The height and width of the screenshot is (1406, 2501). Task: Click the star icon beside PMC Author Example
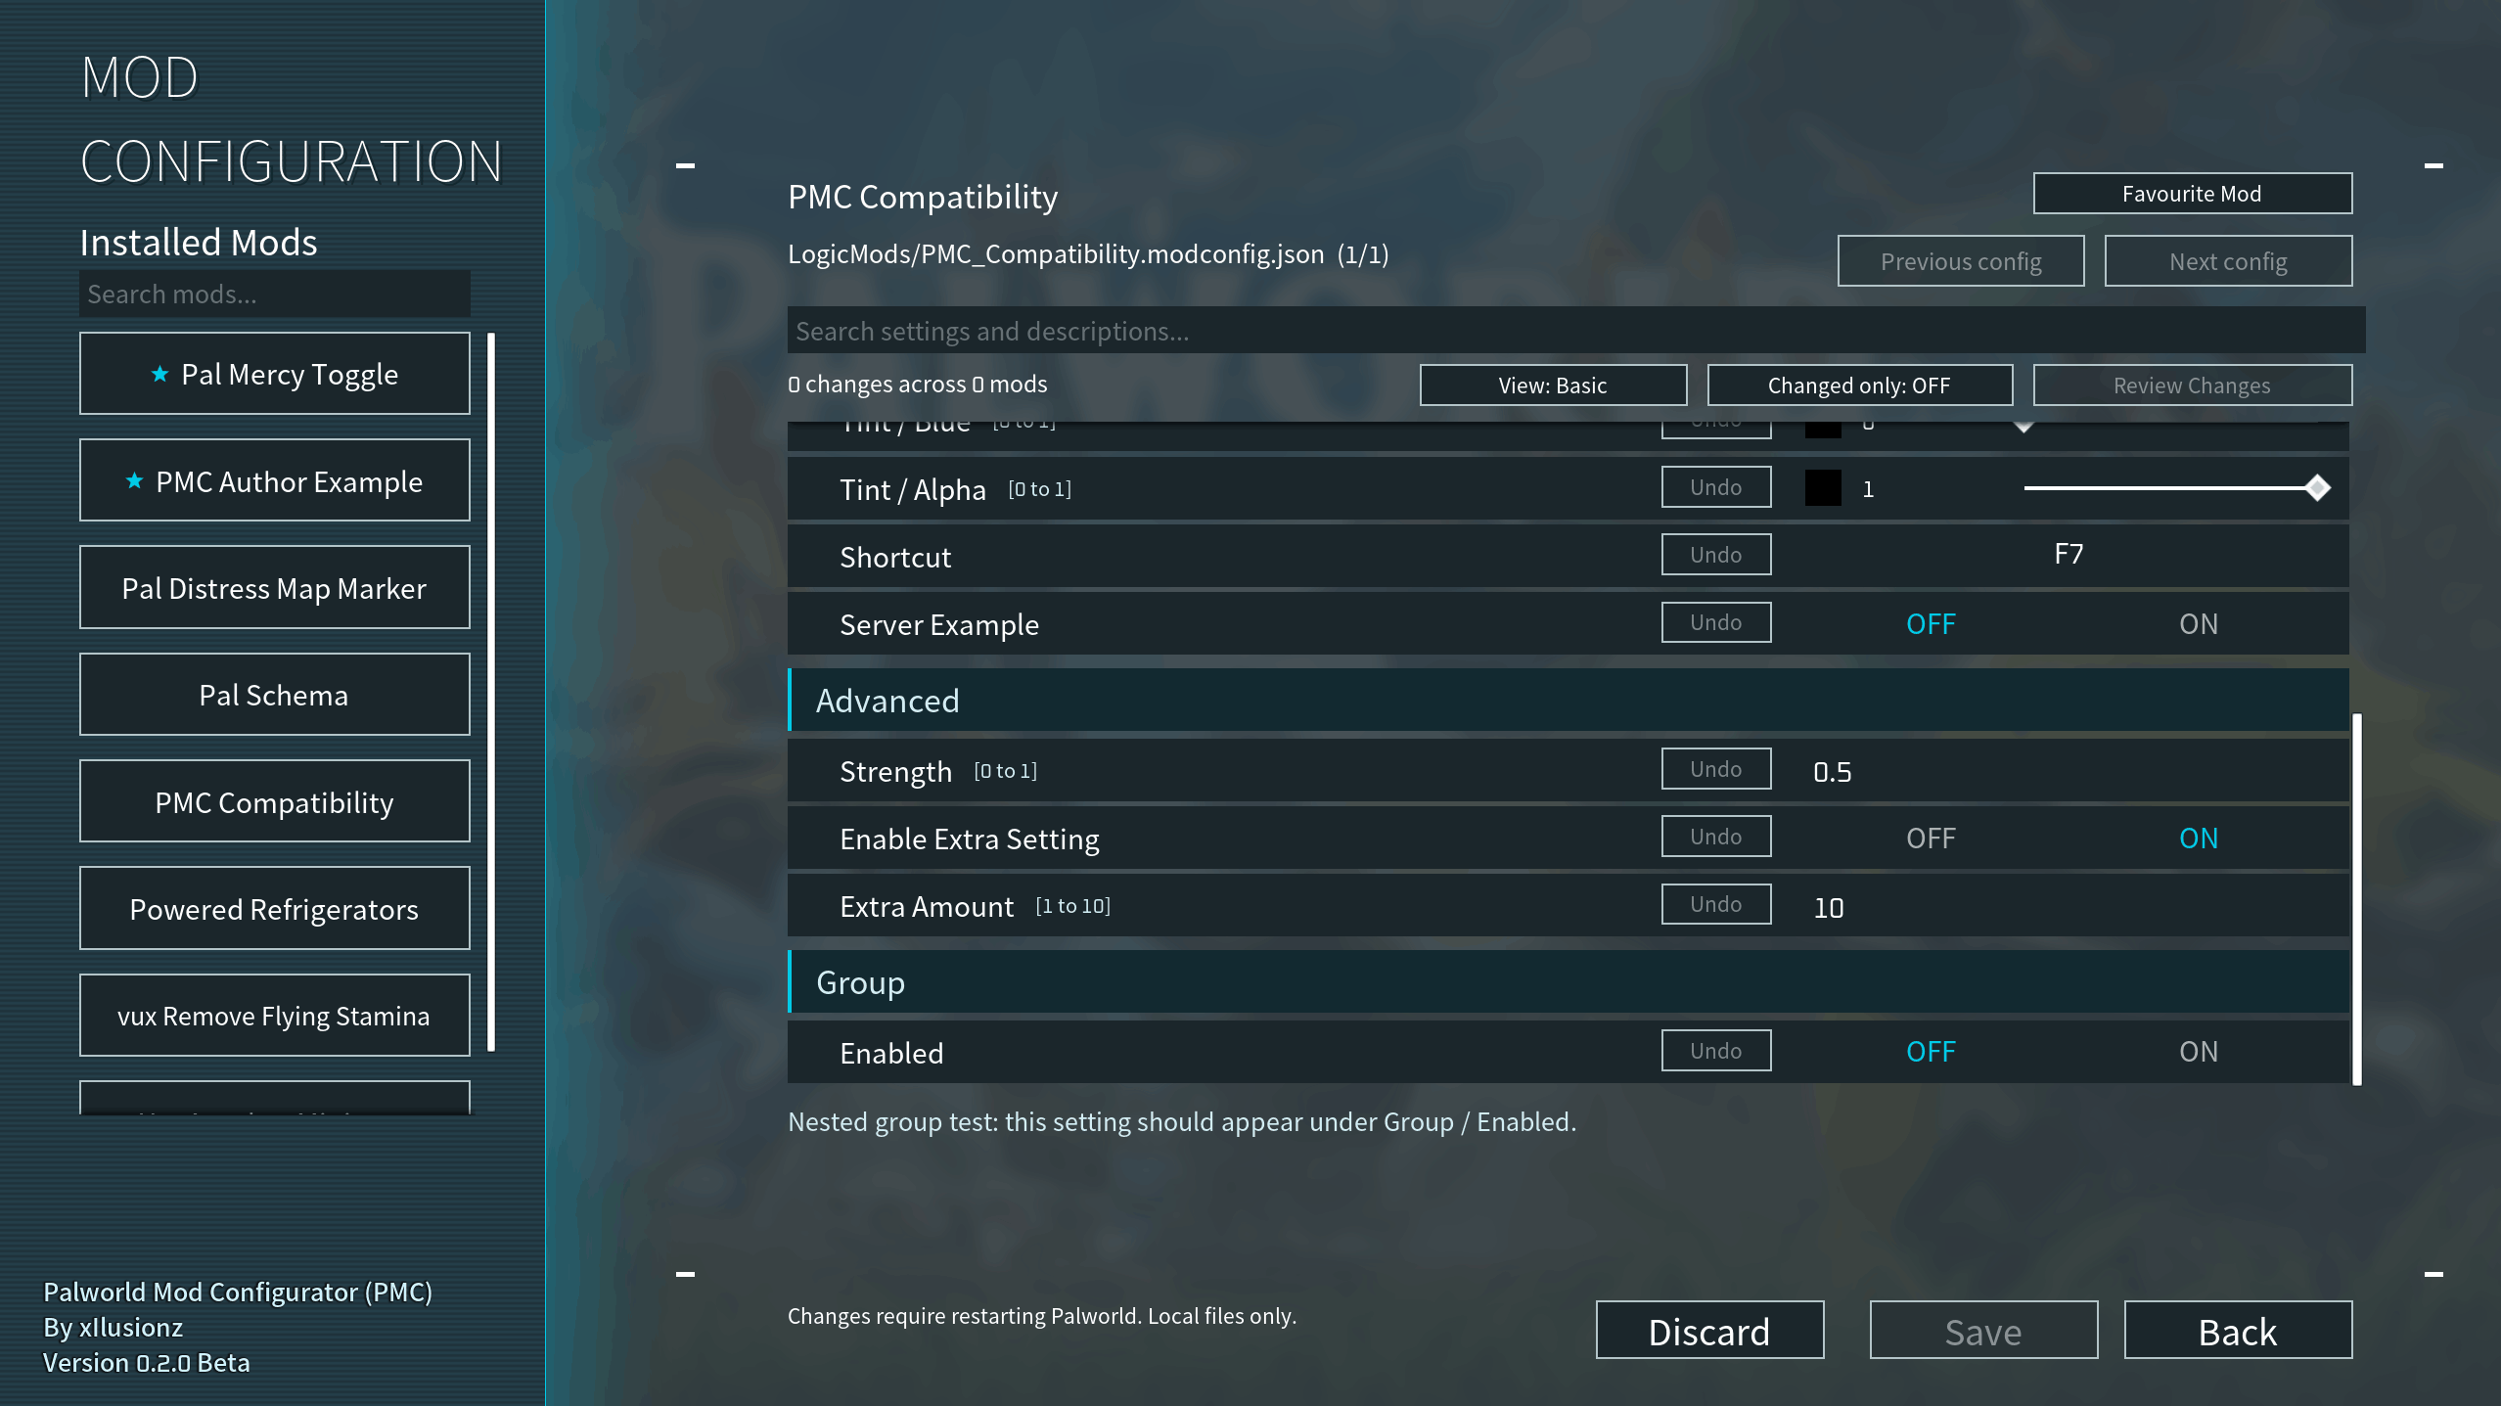135,480
